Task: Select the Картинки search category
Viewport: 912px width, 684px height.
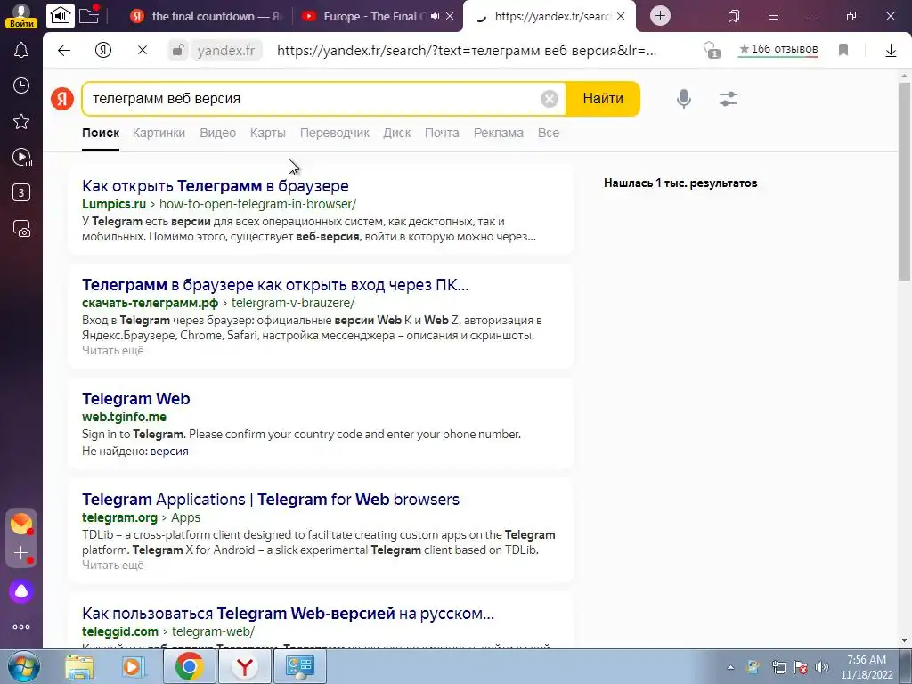Action: pos(159,133)
